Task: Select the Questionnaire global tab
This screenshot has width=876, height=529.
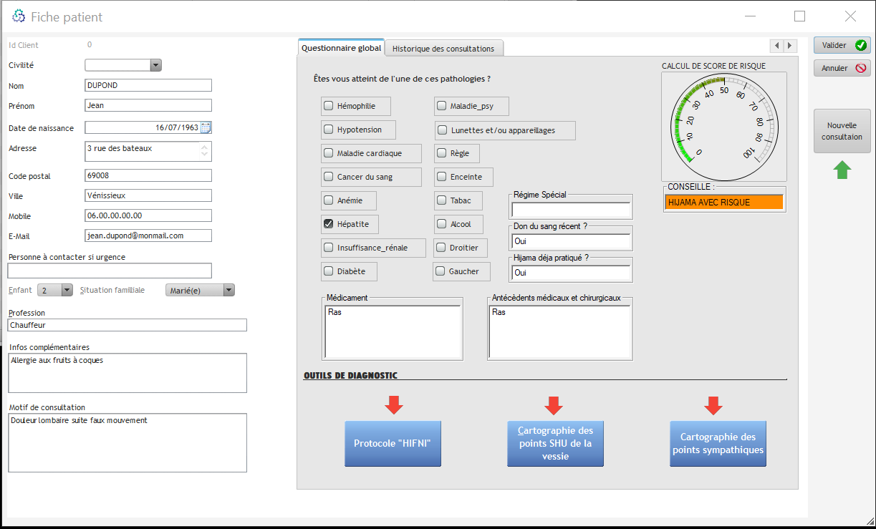Action: [x=341, y=48]
